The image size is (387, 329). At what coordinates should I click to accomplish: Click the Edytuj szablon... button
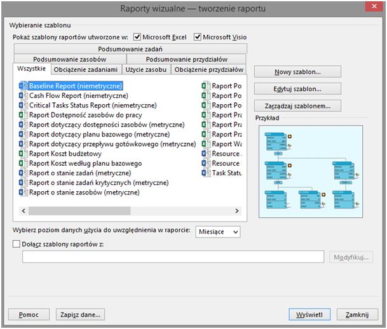click(297, 89)
